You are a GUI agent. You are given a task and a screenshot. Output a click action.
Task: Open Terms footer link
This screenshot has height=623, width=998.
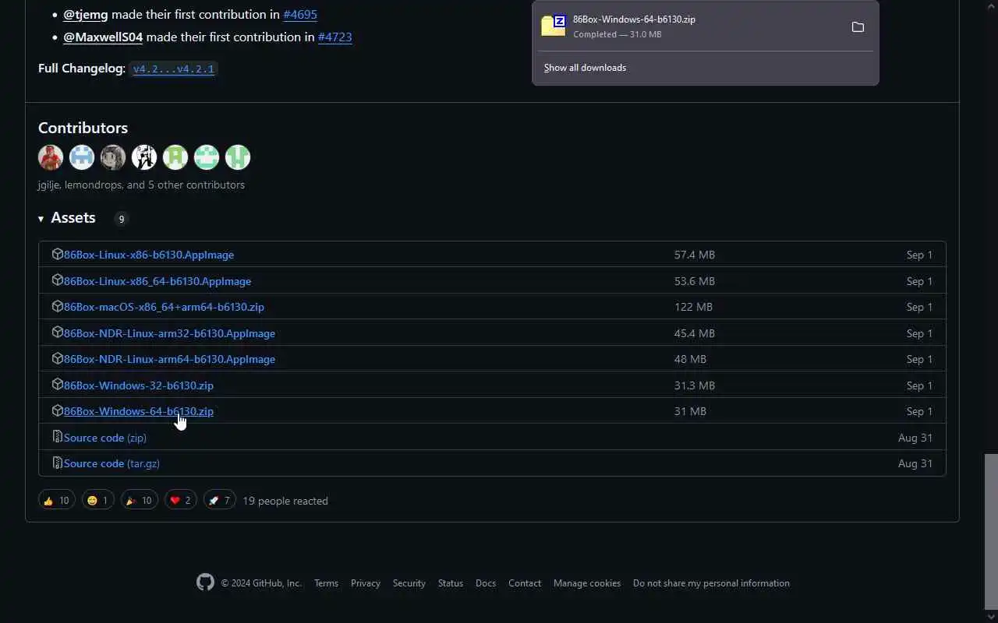[x=326, y=583]
